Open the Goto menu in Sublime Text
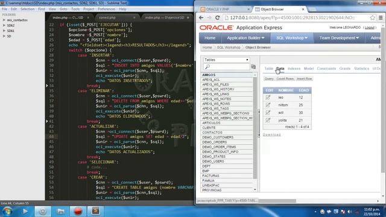This screenshot has height=217, width=386. tap(63, 9)
